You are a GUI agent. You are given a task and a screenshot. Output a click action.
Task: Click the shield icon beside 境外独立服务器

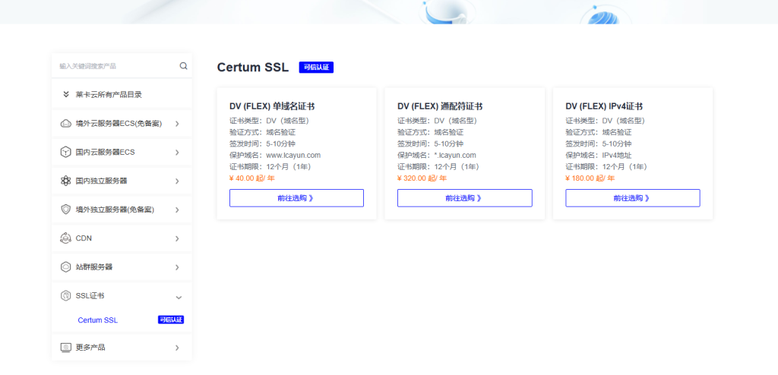tap(65, 210)
